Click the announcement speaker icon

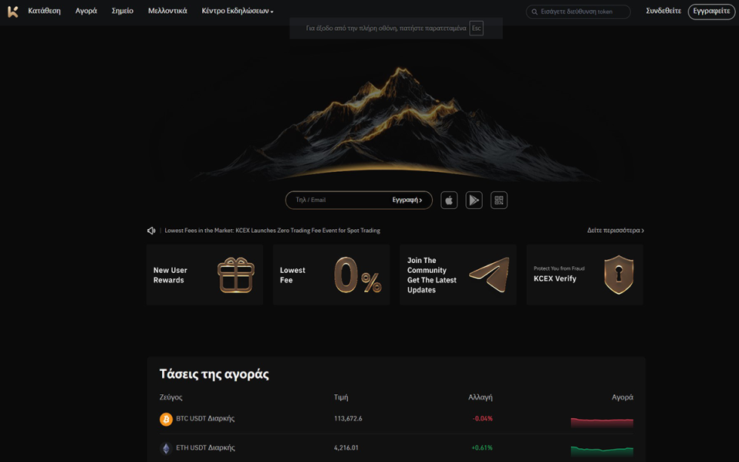pos(151,231)
